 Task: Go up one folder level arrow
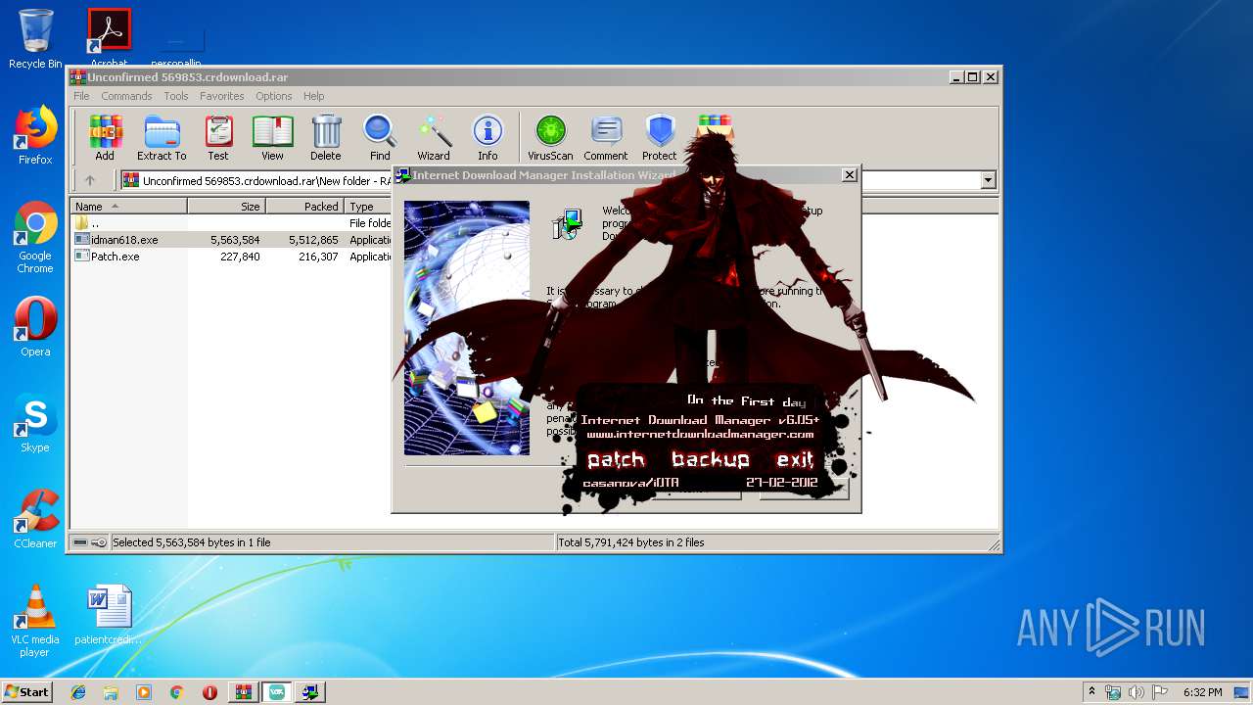[90, 180]
